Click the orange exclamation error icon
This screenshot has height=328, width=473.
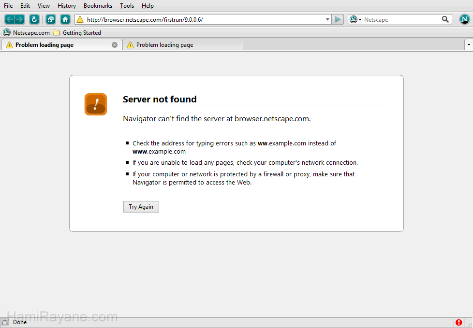(x=96, y=104)
